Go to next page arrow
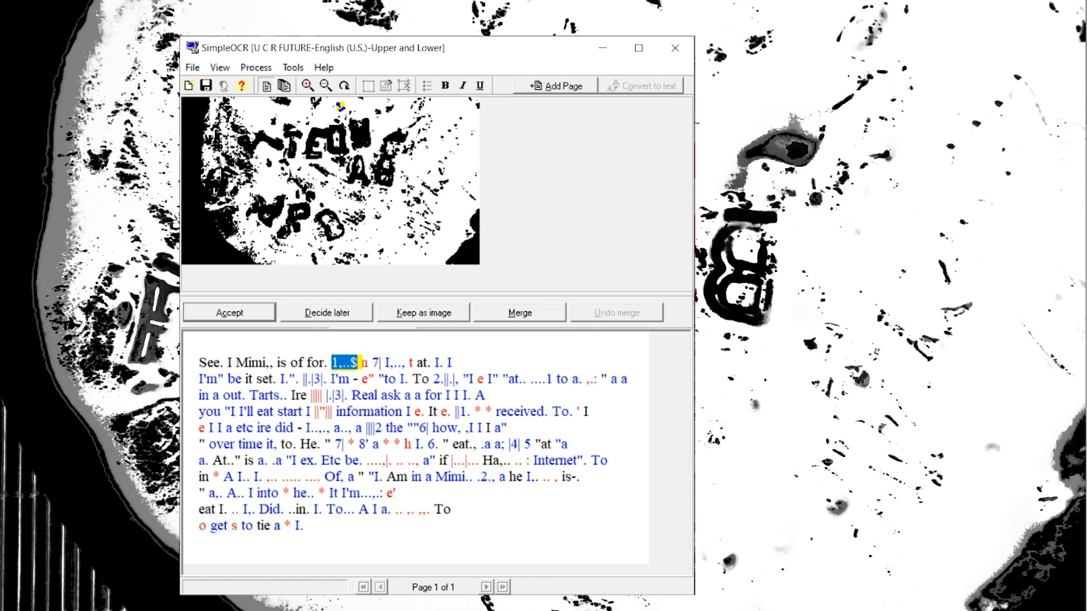1087x611 pixels. (486, 587)
